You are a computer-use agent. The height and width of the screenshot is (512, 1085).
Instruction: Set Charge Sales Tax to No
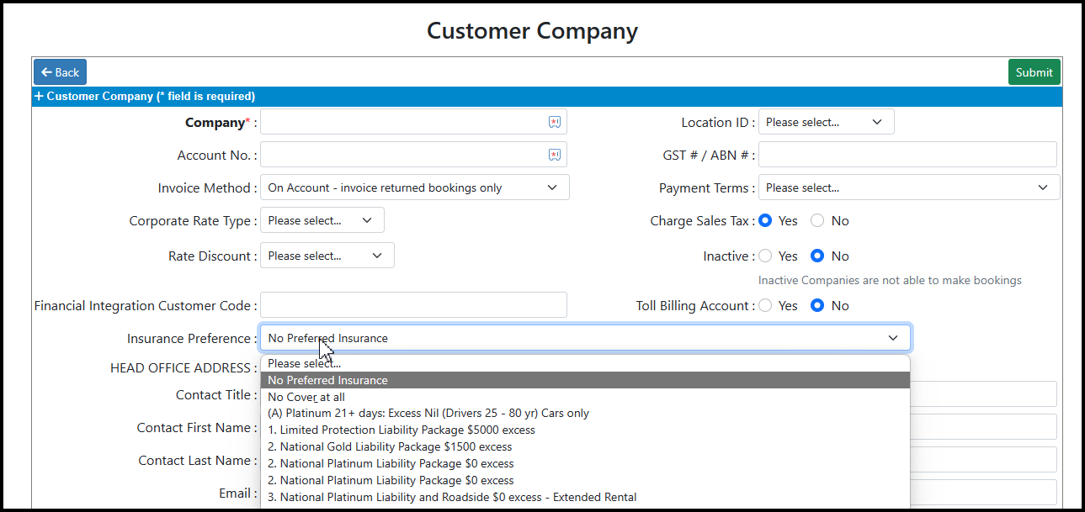[817, 221]
